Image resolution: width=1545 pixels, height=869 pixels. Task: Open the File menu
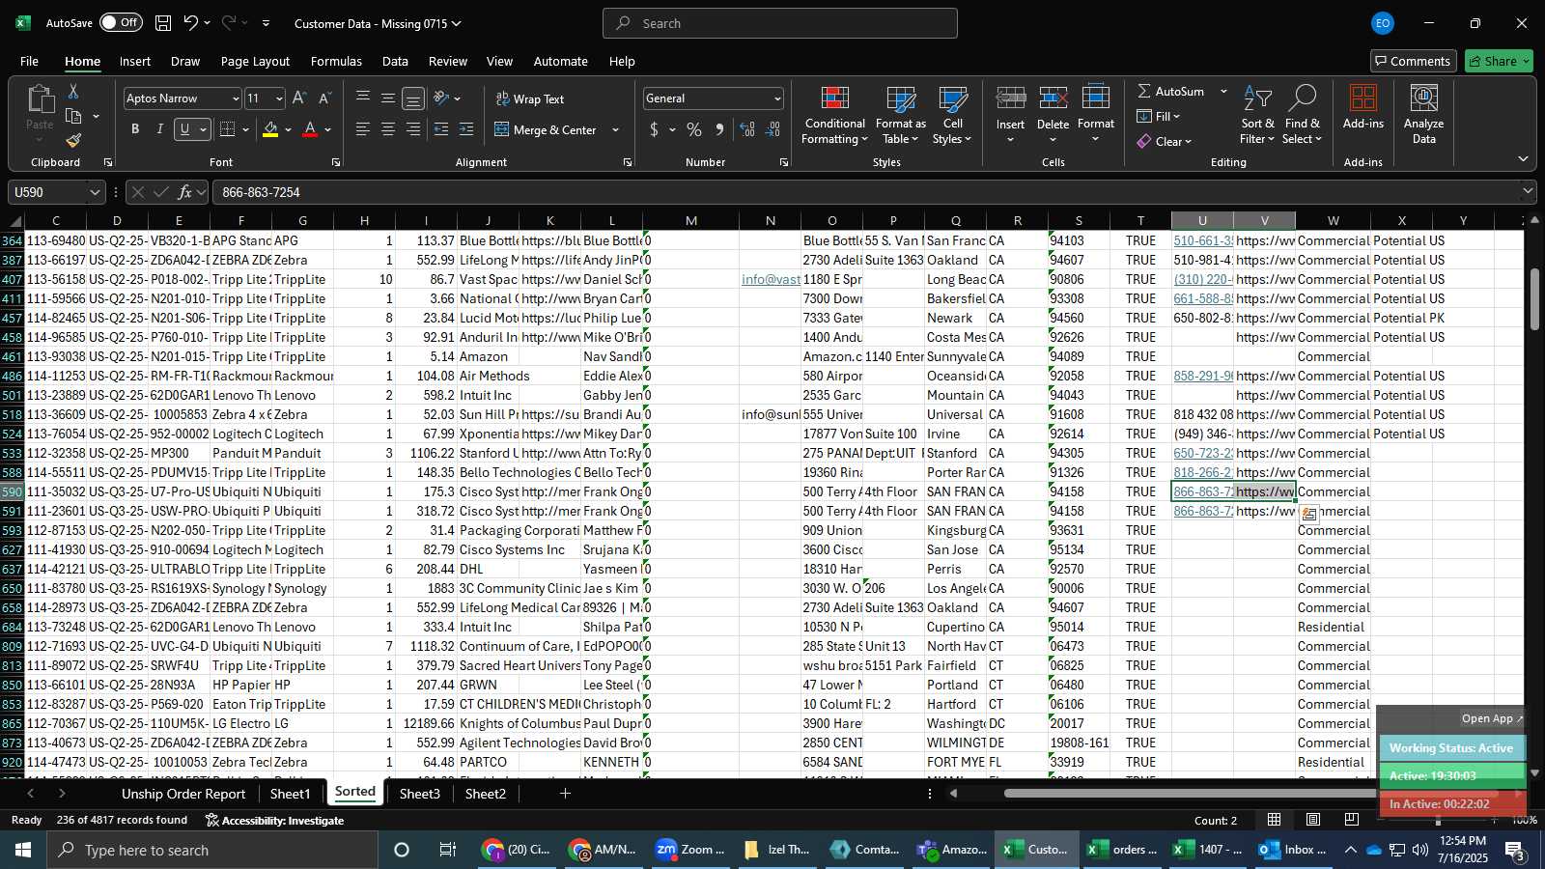point(29,61)
